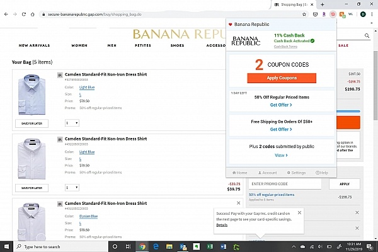Open quantity dropdown for second Camden shirt
Screen dimensions: 378x252
(x=72, y=188)
